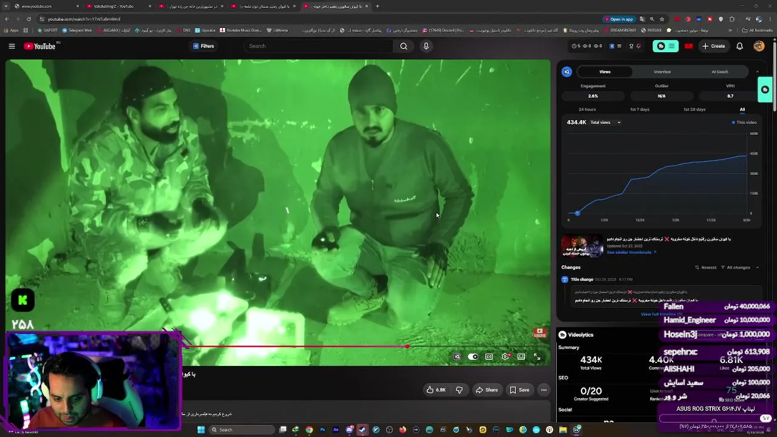Switch to the Overview tab
Screen dimensions: 777x437
(x=662, y=72)
